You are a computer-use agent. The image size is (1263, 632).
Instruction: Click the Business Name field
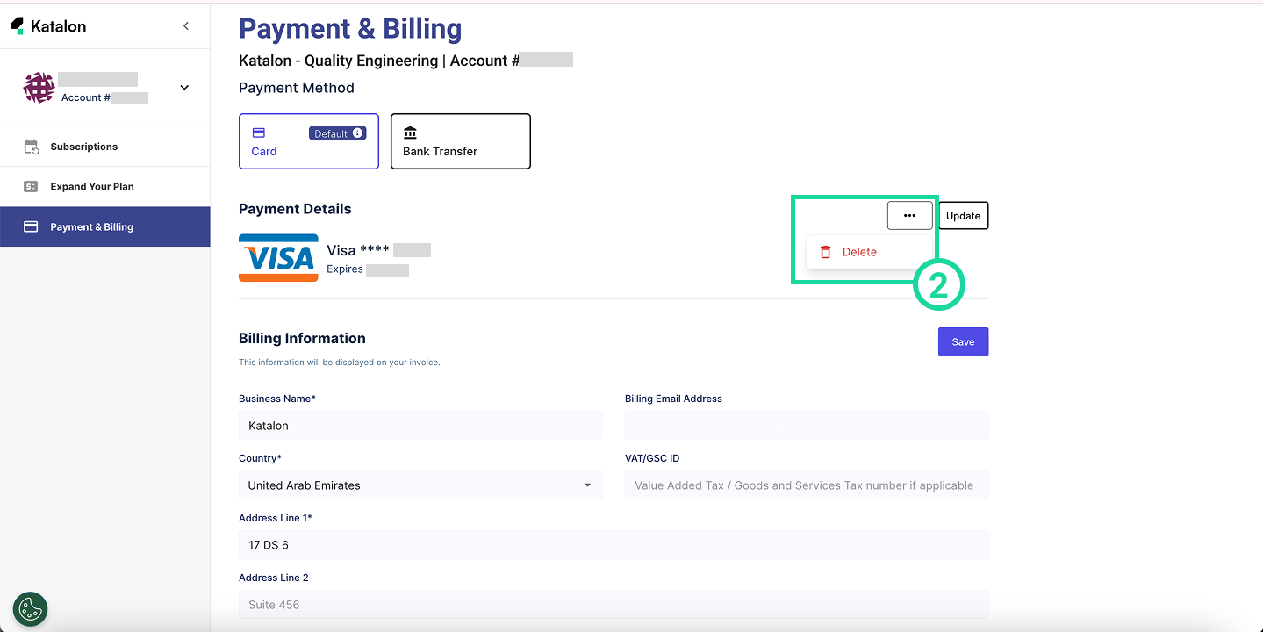pos(420,426)
